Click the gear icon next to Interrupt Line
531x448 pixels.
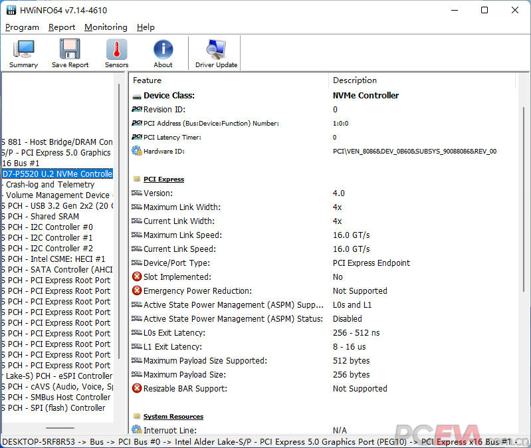point(136,429)
